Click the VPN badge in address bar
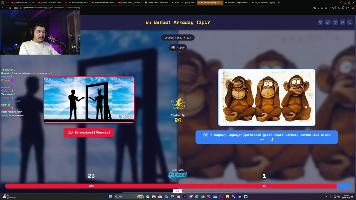 [16, 7]
